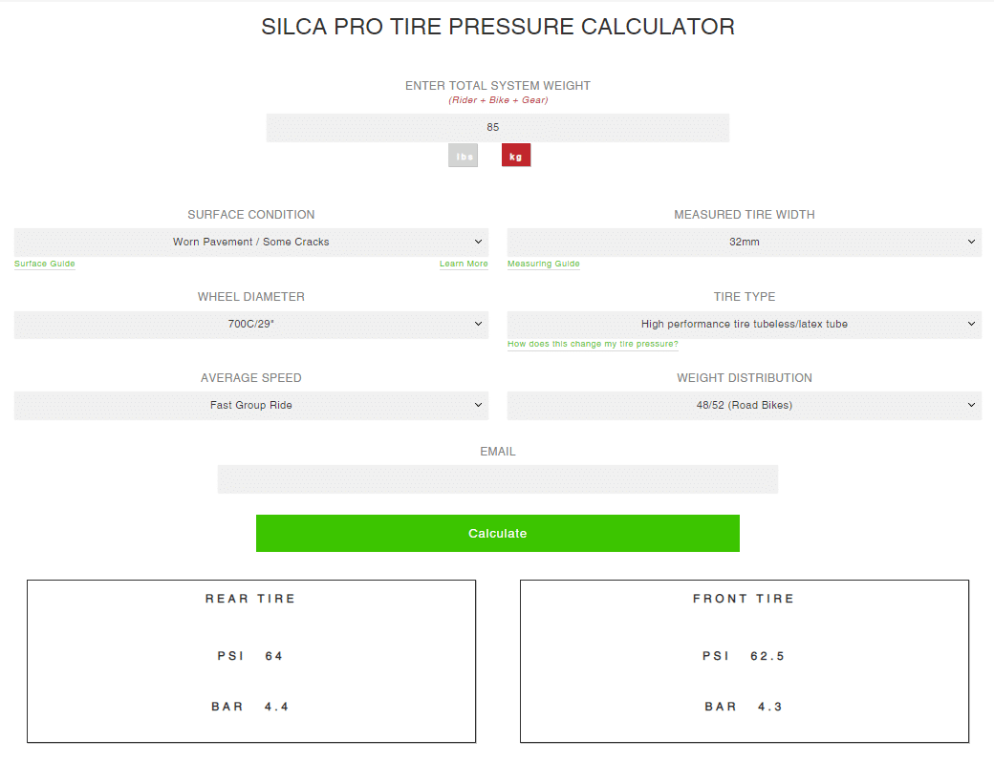Click the Front Tire BAR result value

pos(770,707)
